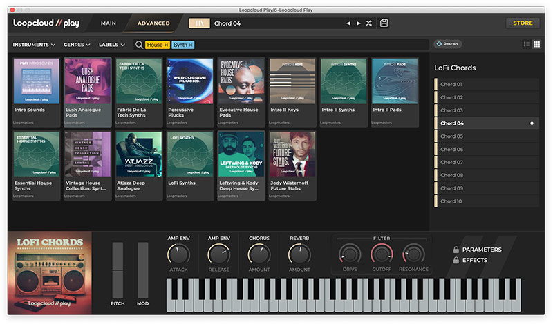Select the Evocative House Pads pack

[x=241, y=92]
